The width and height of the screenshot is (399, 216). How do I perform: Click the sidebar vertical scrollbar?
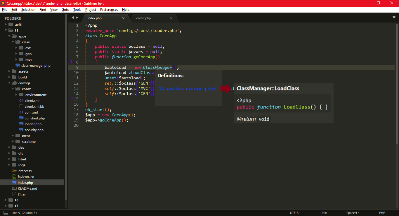[66, 108]
